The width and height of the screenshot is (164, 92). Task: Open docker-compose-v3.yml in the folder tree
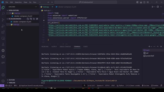(22, 22)
